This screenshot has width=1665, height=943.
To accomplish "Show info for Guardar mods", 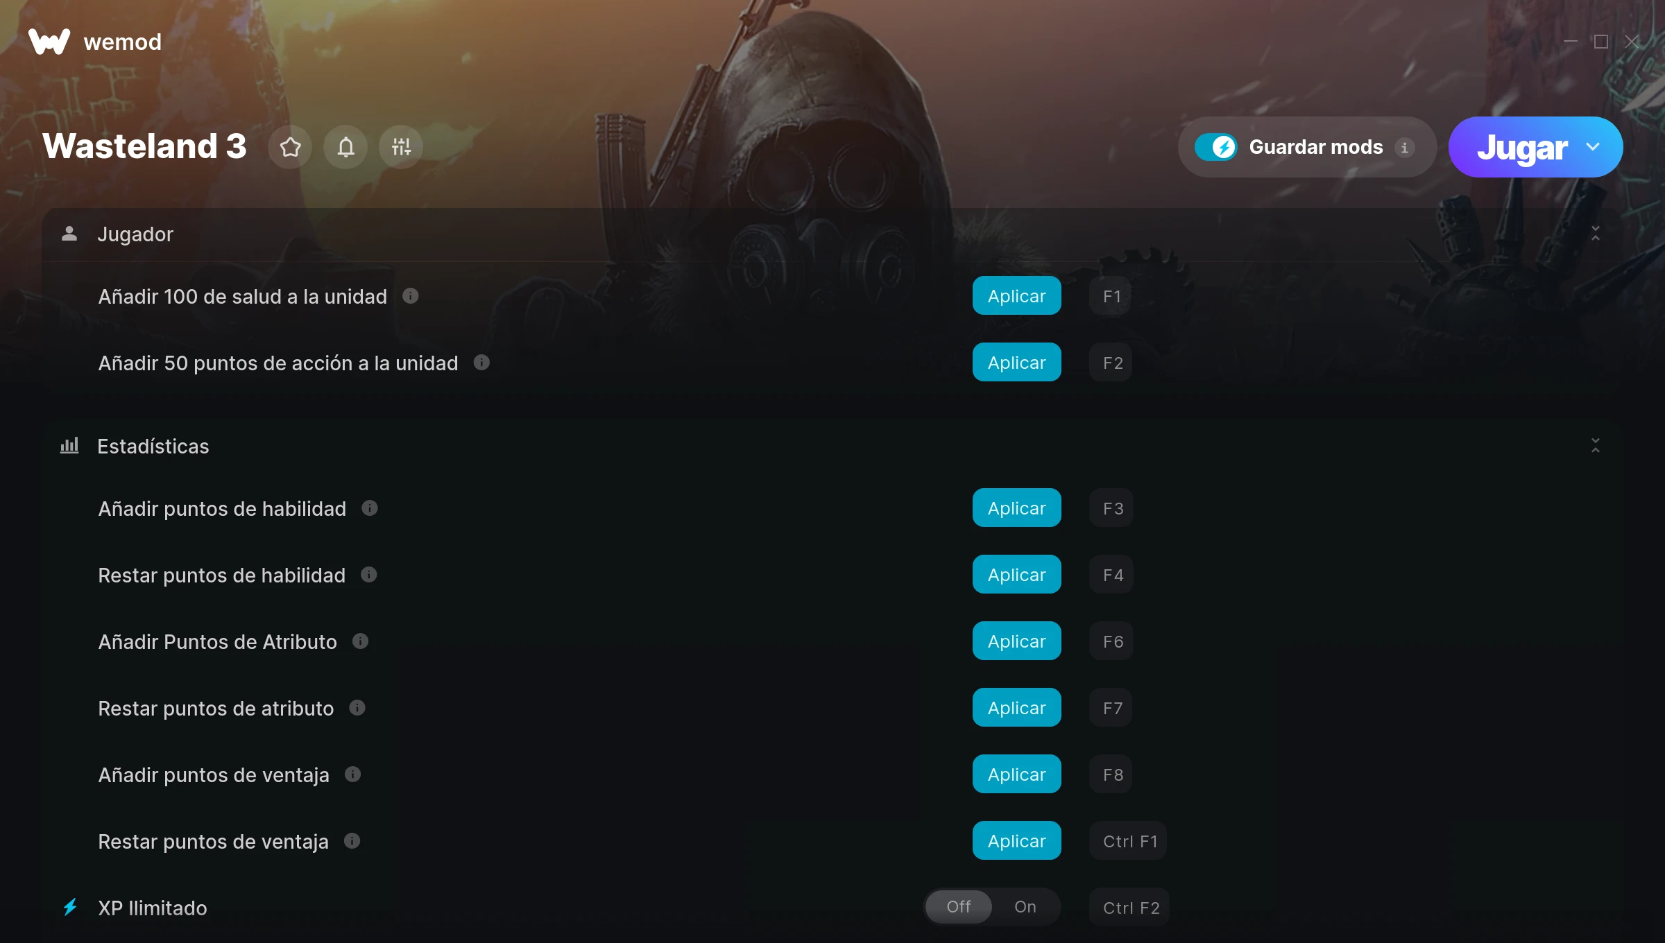I will point(1404,148).
